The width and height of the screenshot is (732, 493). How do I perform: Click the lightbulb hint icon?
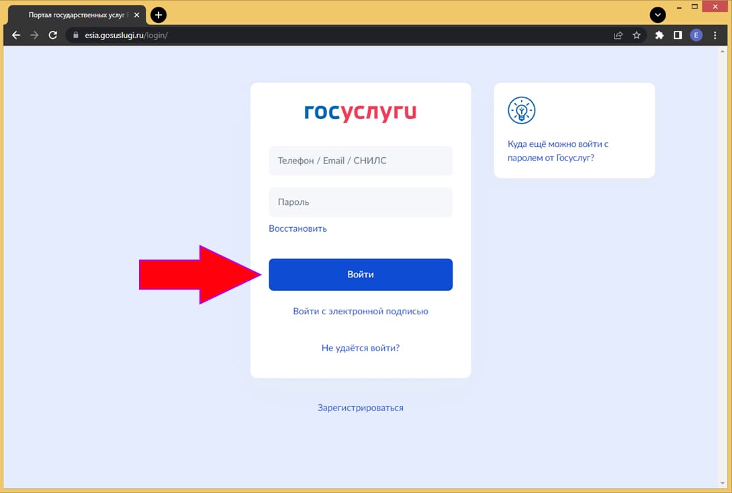521,111
